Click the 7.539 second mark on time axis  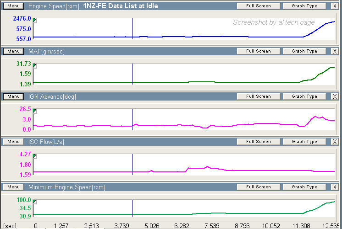coord(212,225)
